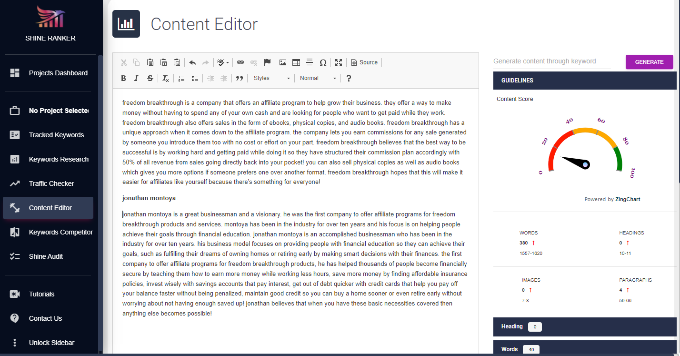Screen dimensions: 680x356
Task: Click the Generate button
Action: (649, 62)
